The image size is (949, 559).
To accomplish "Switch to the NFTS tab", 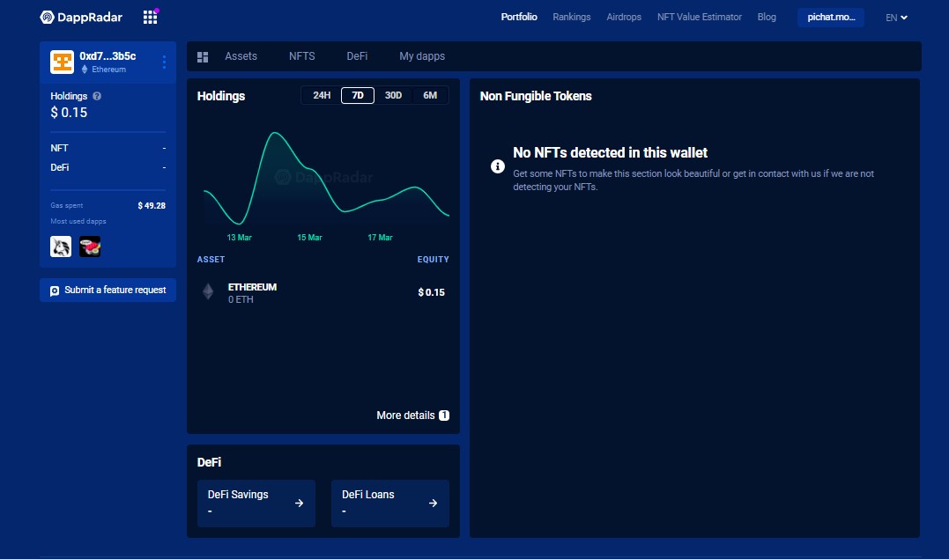I will tap(302, 56).
